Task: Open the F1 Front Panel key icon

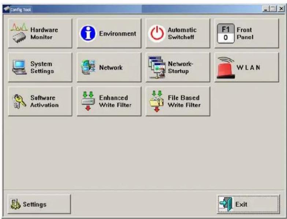Action: (225, 34)
